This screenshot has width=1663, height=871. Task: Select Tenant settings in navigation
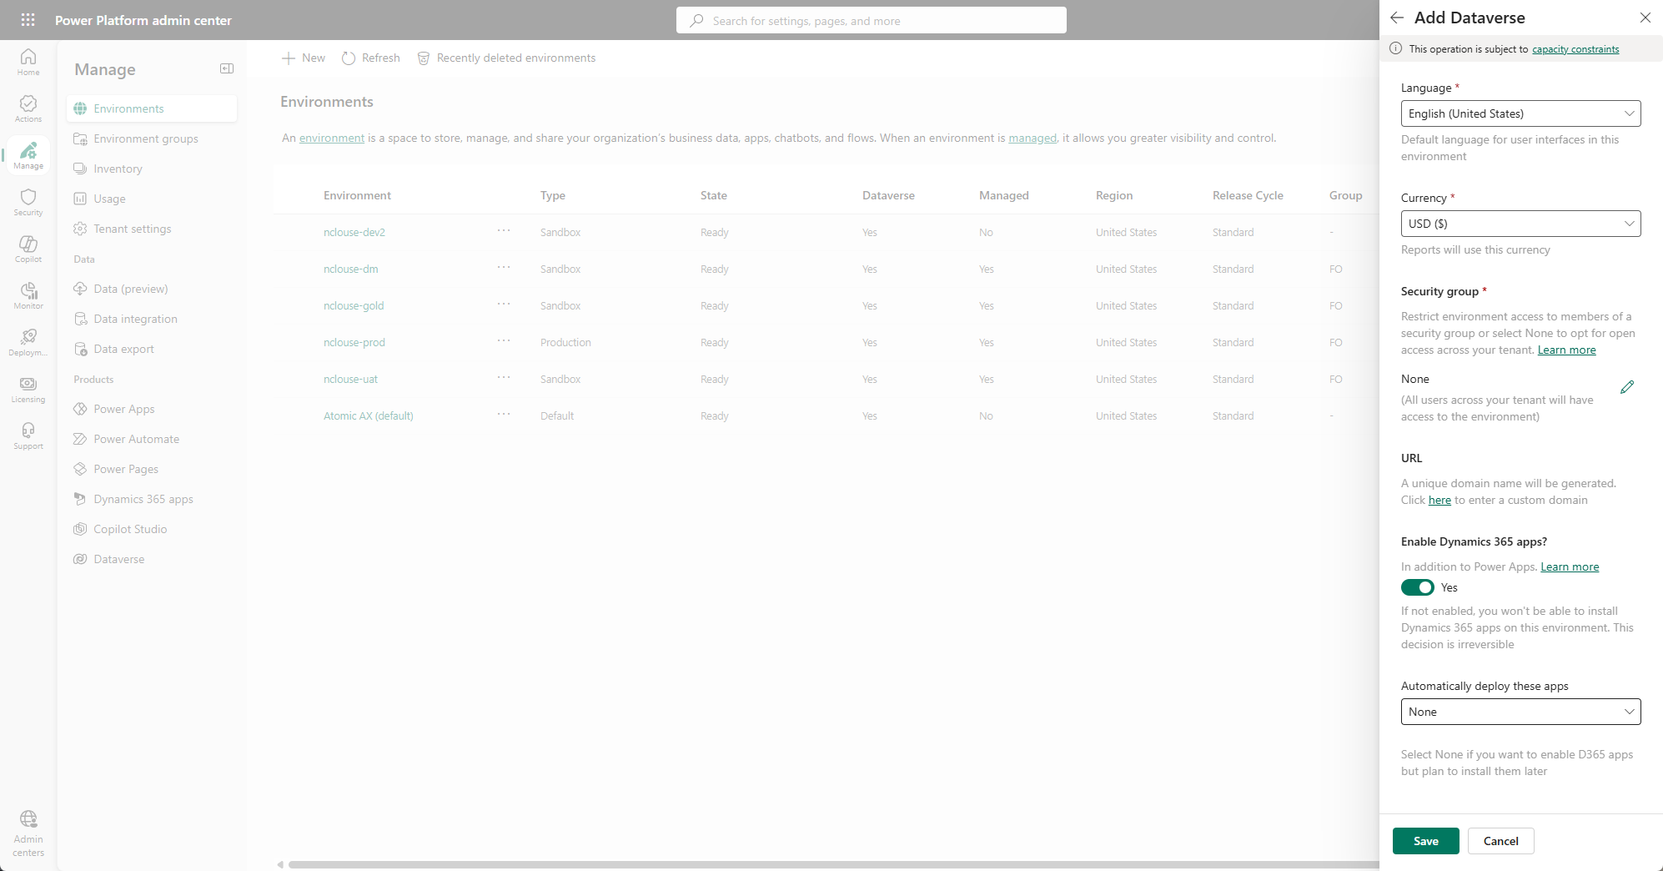click(132, 229)
